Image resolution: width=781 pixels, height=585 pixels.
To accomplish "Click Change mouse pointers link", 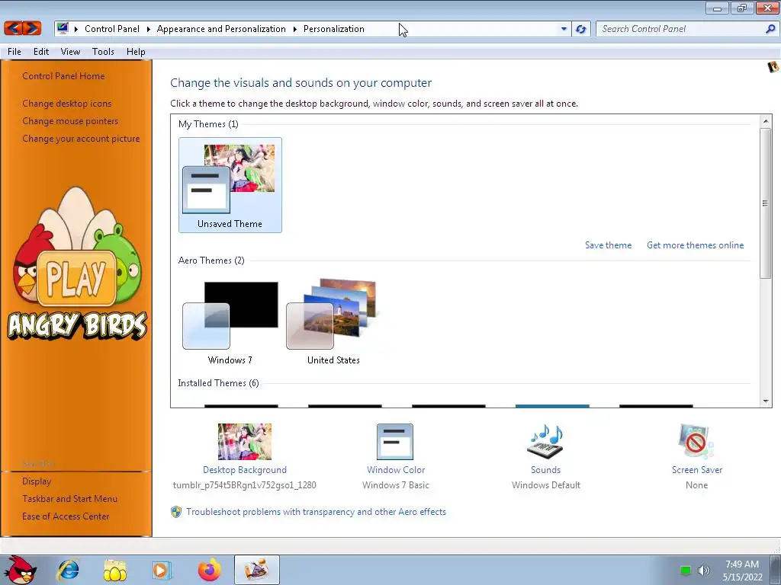I will click(70, 121).
